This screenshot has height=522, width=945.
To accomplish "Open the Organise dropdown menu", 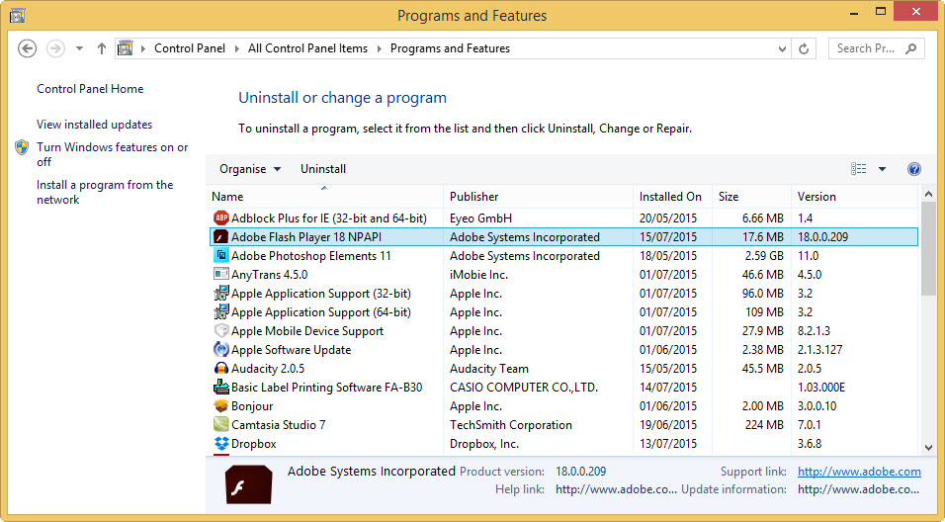I will (250, 169).
